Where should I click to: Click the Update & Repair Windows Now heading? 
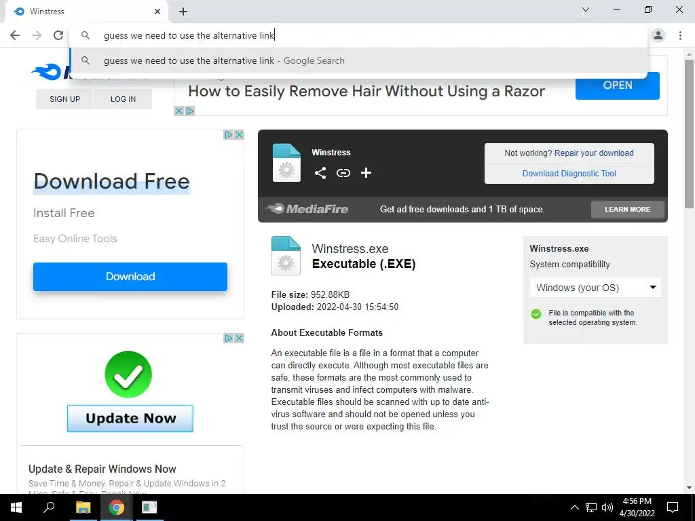[102, 469]
